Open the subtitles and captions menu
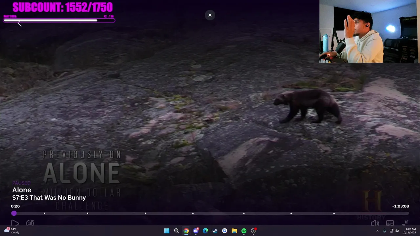This screenshot has width=420, height=236. click(390, 223)
